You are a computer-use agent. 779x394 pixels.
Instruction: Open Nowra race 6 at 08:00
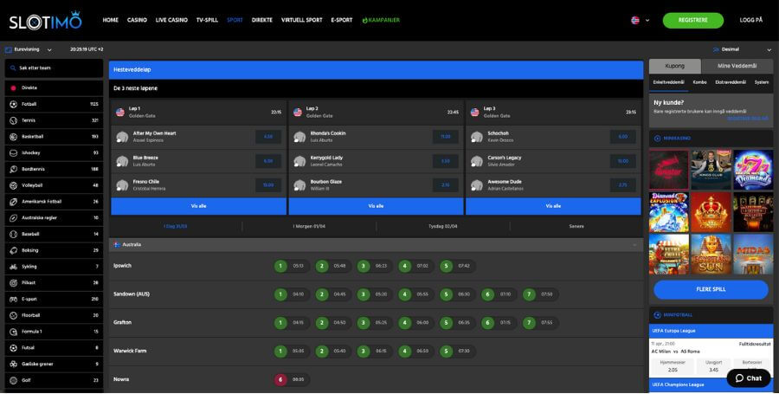(x=292, y=379)
